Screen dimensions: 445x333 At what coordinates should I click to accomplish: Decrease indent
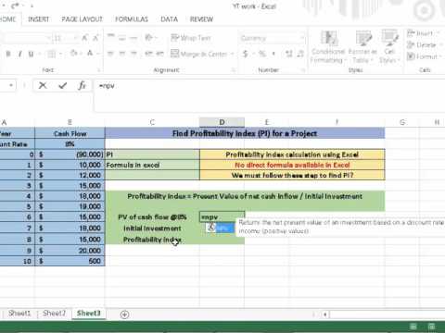coord(149,54)
